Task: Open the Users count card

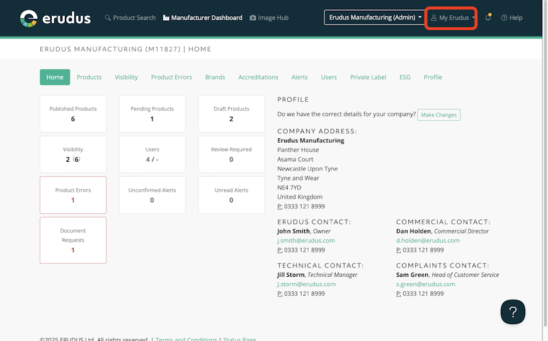Action: [152, 154]
